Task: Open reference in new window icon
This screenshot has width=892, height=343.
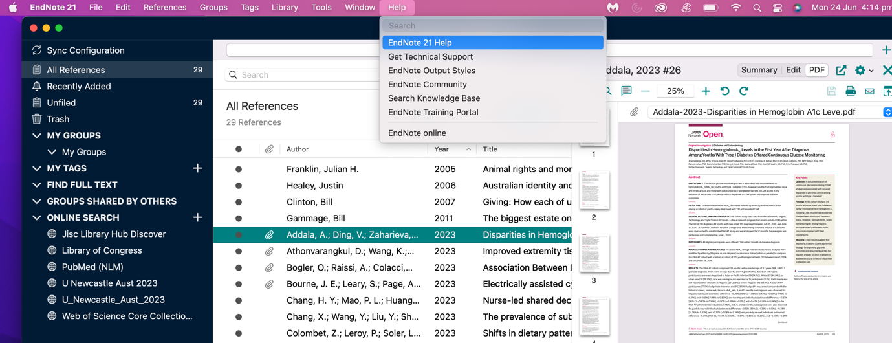Action: tap(841, 70)
